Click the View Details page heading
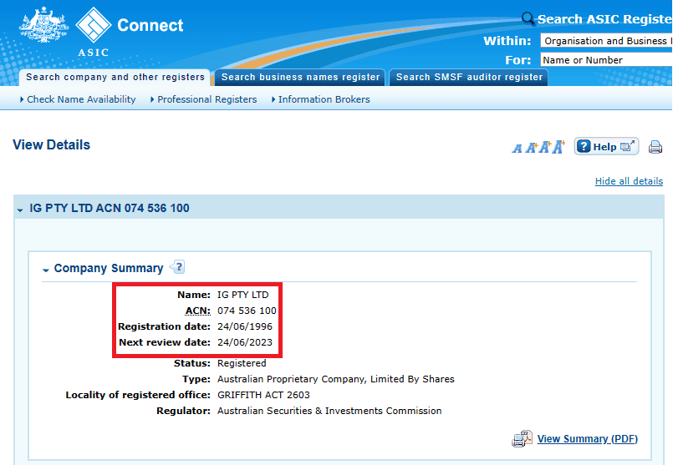This screenshot has width=673, height=465. (52, 145)
